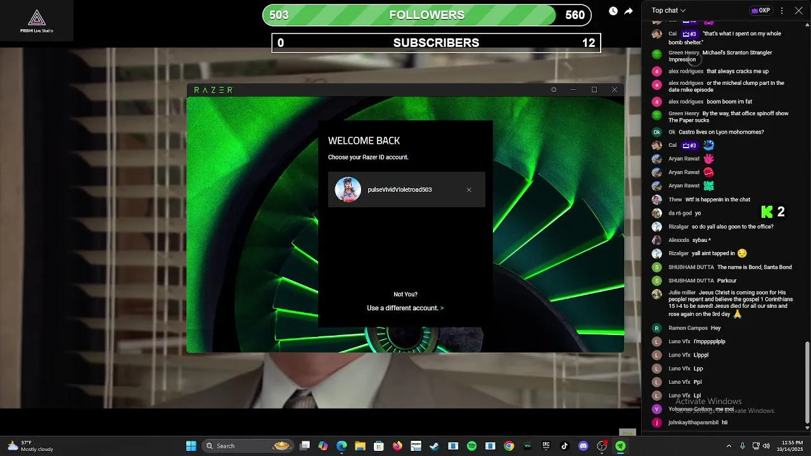Click chat username Thew
The image size is (811, 456).
[675, 199]
